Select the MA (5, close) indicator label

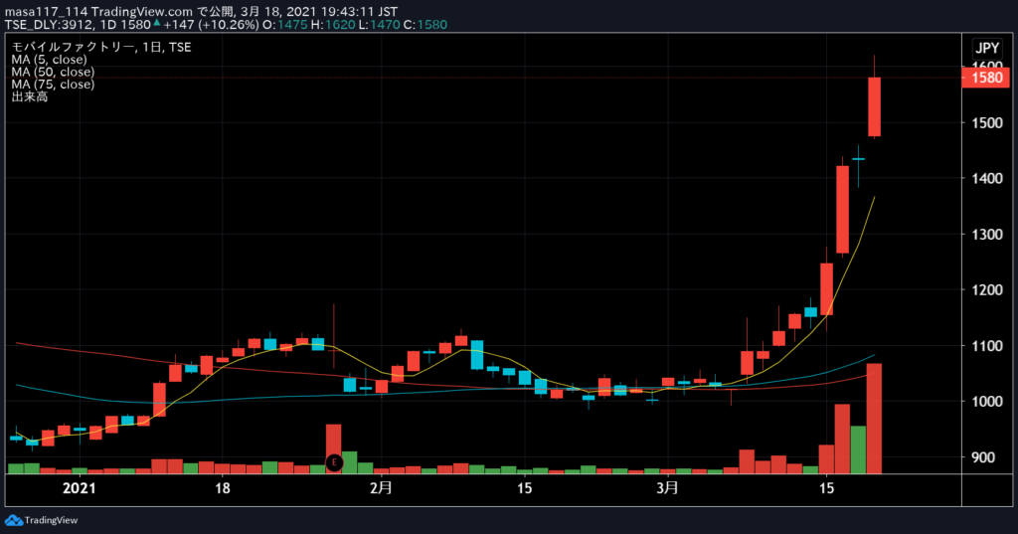point(50,59)
